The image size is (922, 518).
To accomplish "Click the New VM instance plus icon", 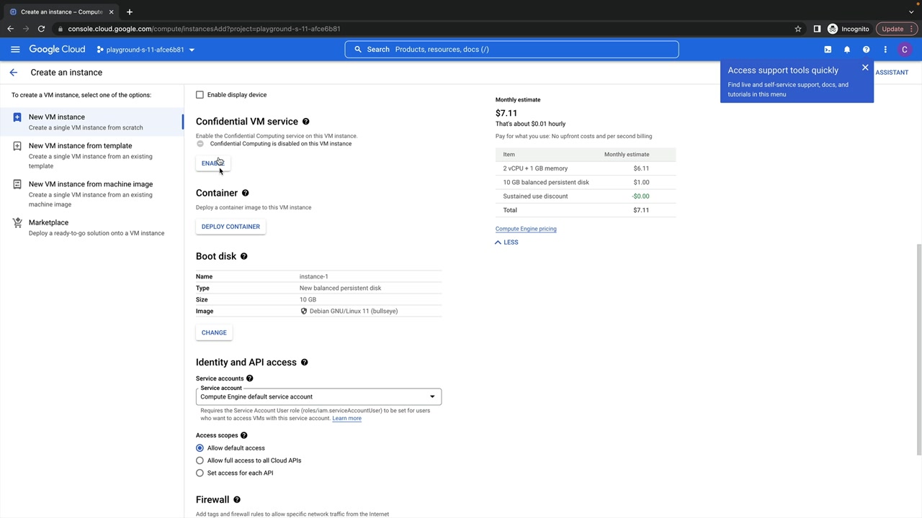I will pyautogui.click(x=17, y=117).
